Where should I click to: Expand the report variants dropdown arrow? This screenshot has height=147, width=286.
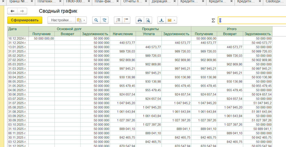(x=84, y=20)
